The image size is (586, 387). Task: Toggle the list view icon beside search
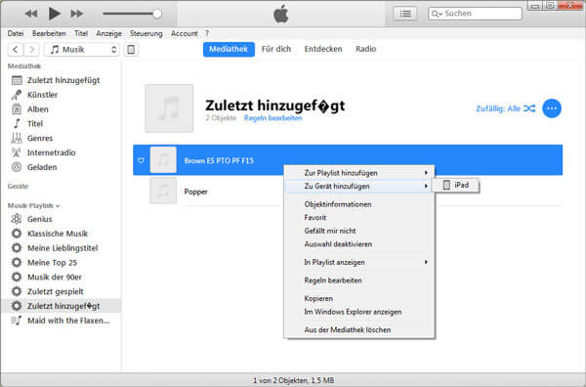(x=405, y=14)
